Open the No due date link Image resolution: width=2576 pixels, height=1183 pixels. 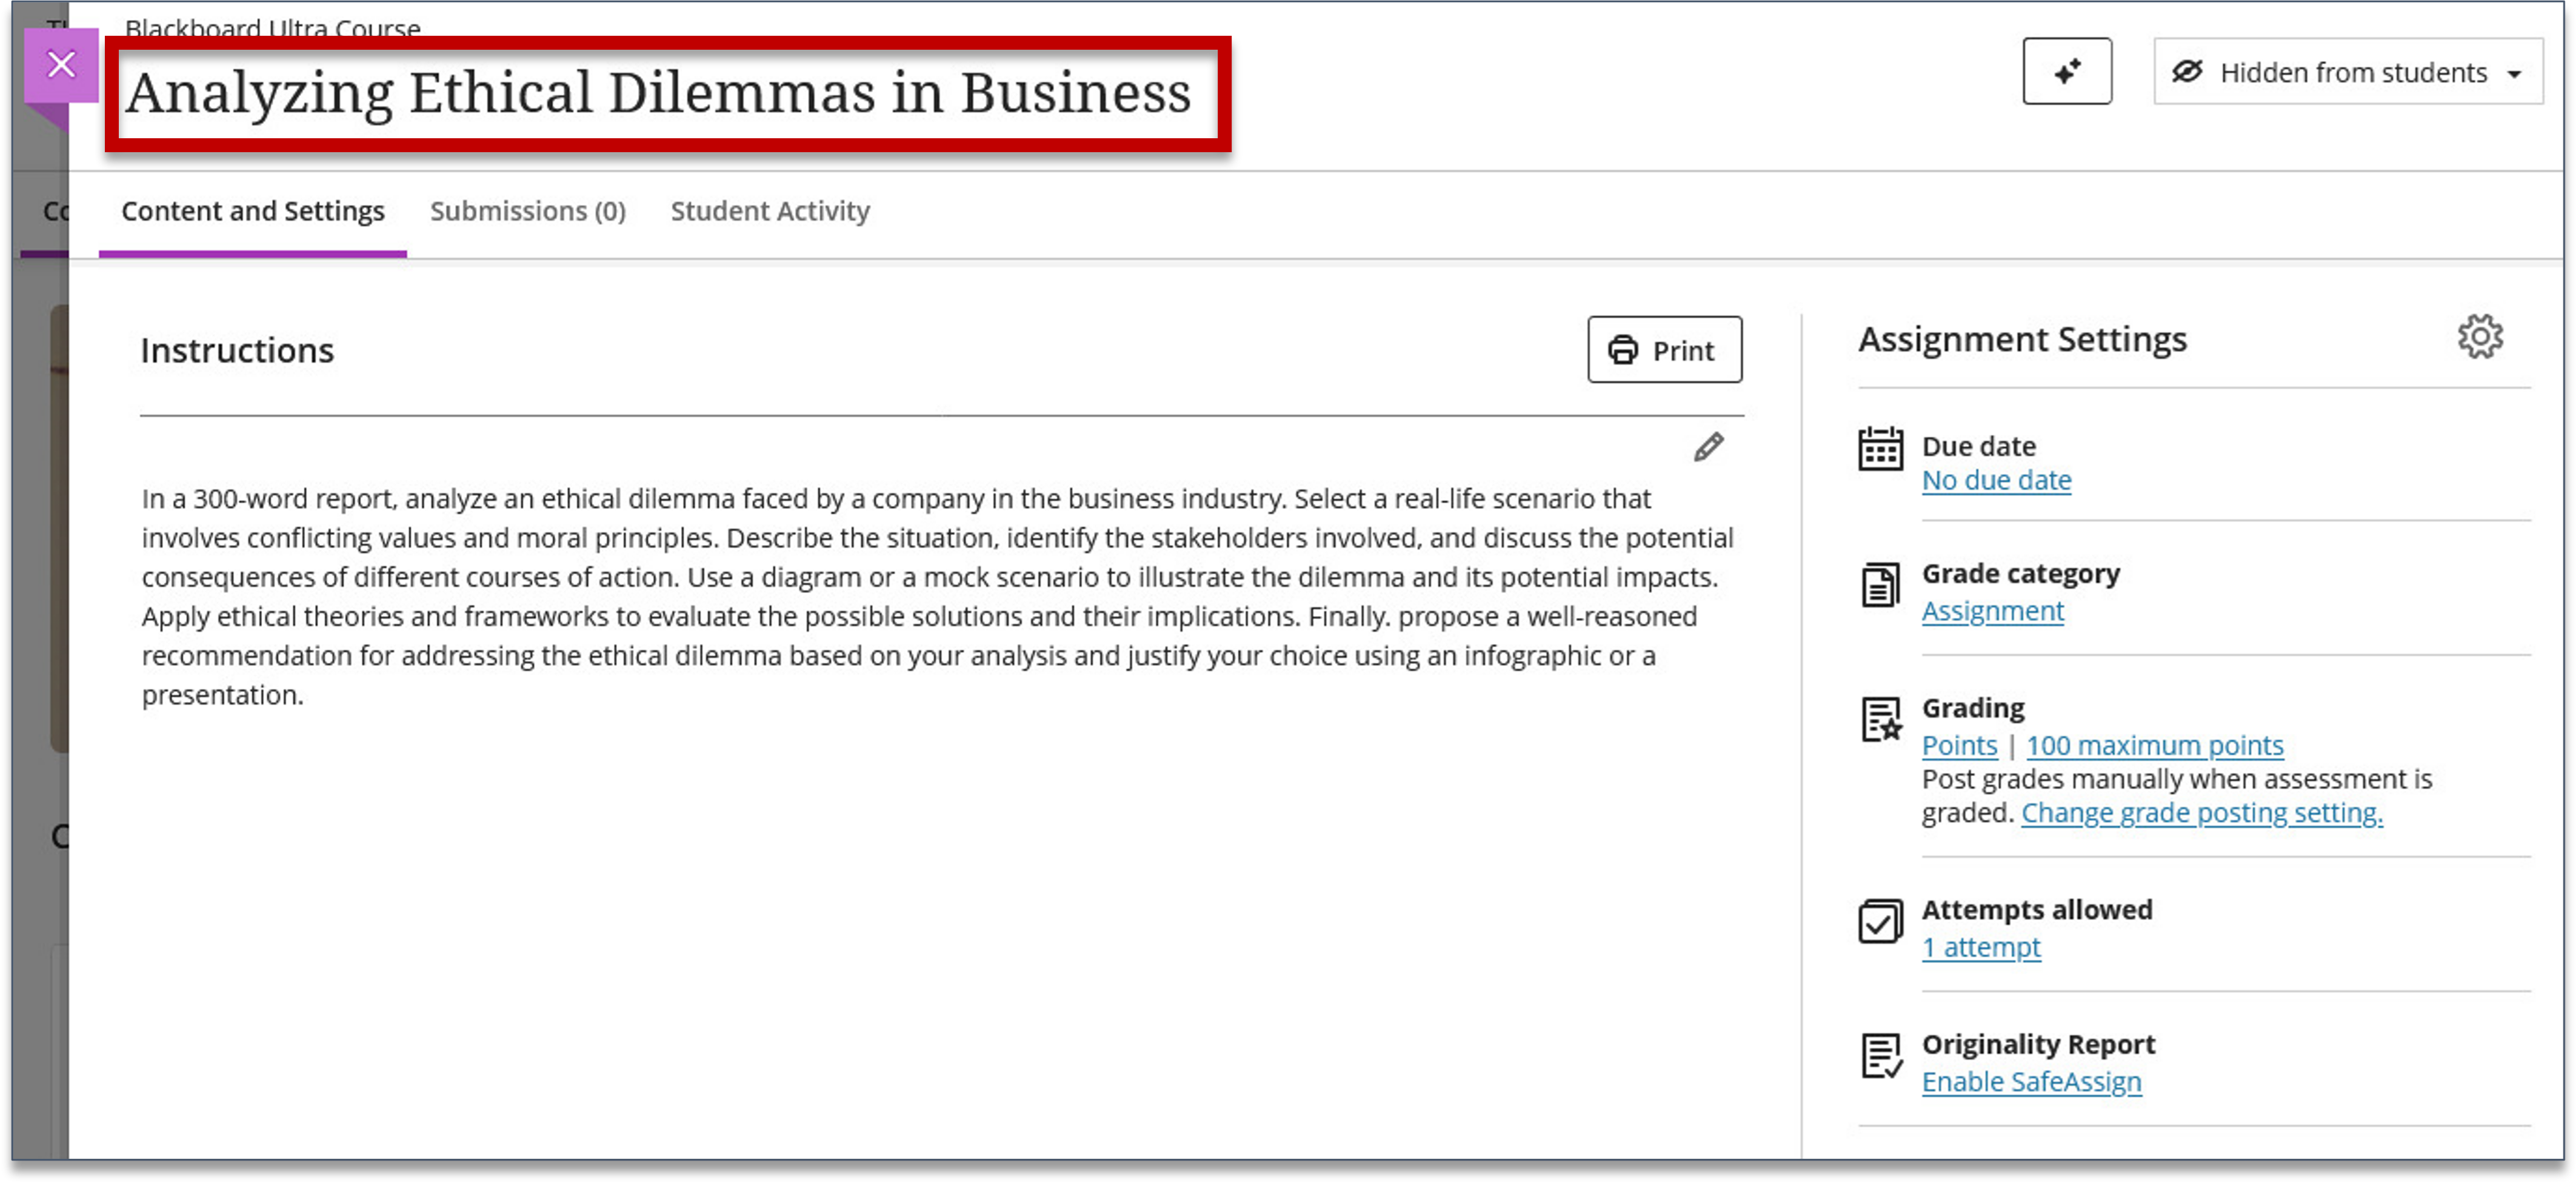click(x=1996, y=480)
